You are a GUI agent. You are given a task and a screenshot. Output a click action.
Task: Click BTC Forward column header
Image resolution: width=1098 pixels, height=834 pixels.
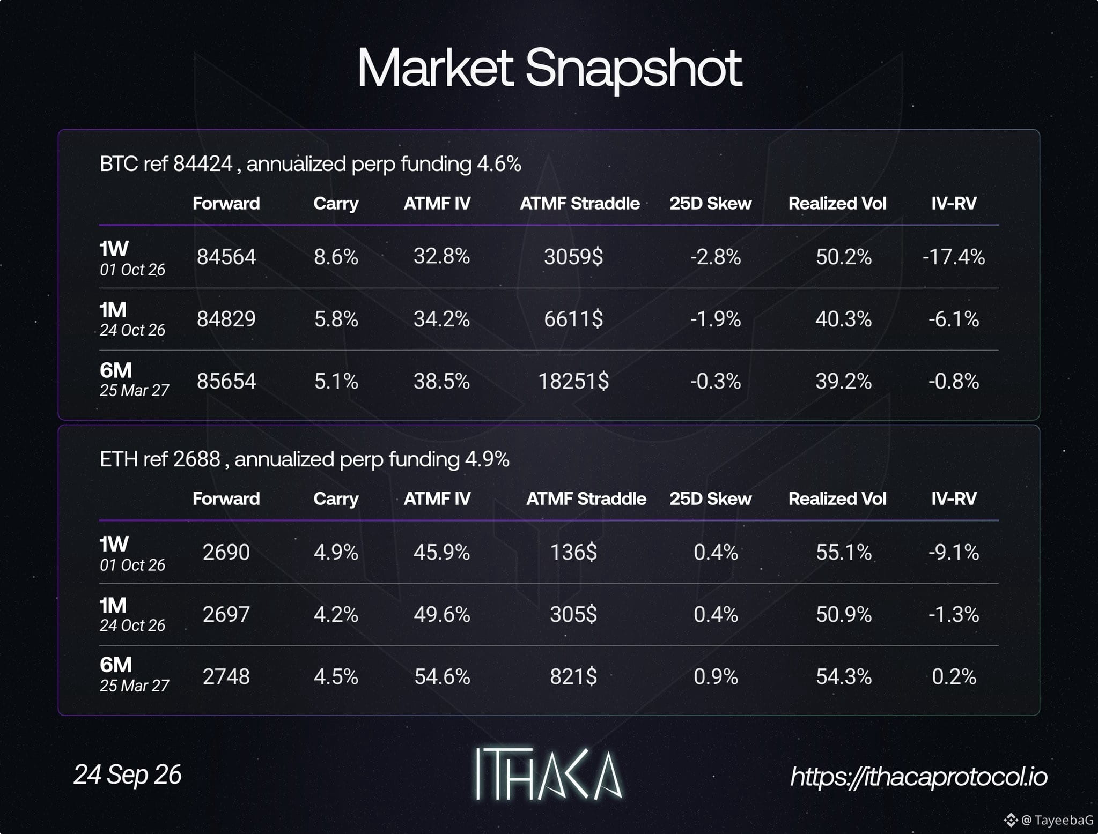tap(226, 203)
